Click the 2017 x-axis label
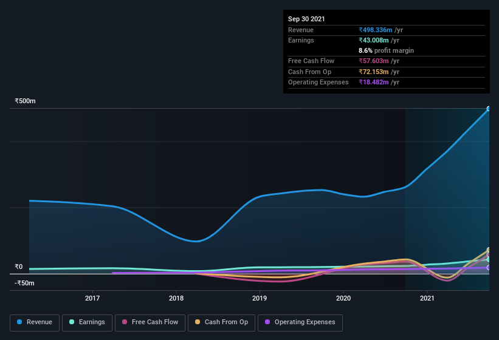 point(92,298)
